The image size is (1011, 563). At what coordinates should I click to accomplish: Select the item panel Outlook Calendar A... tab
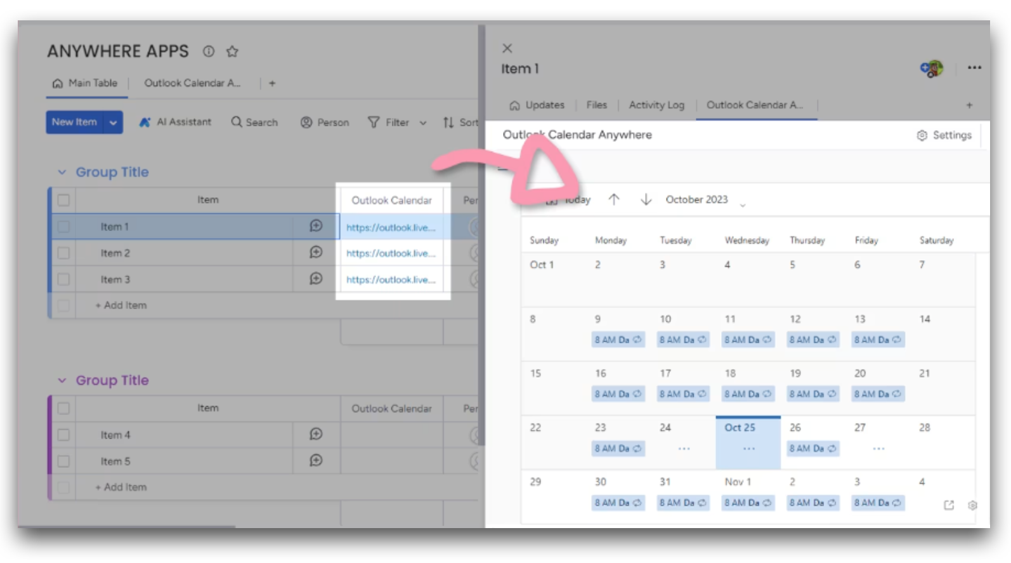(x=755, y=105)
